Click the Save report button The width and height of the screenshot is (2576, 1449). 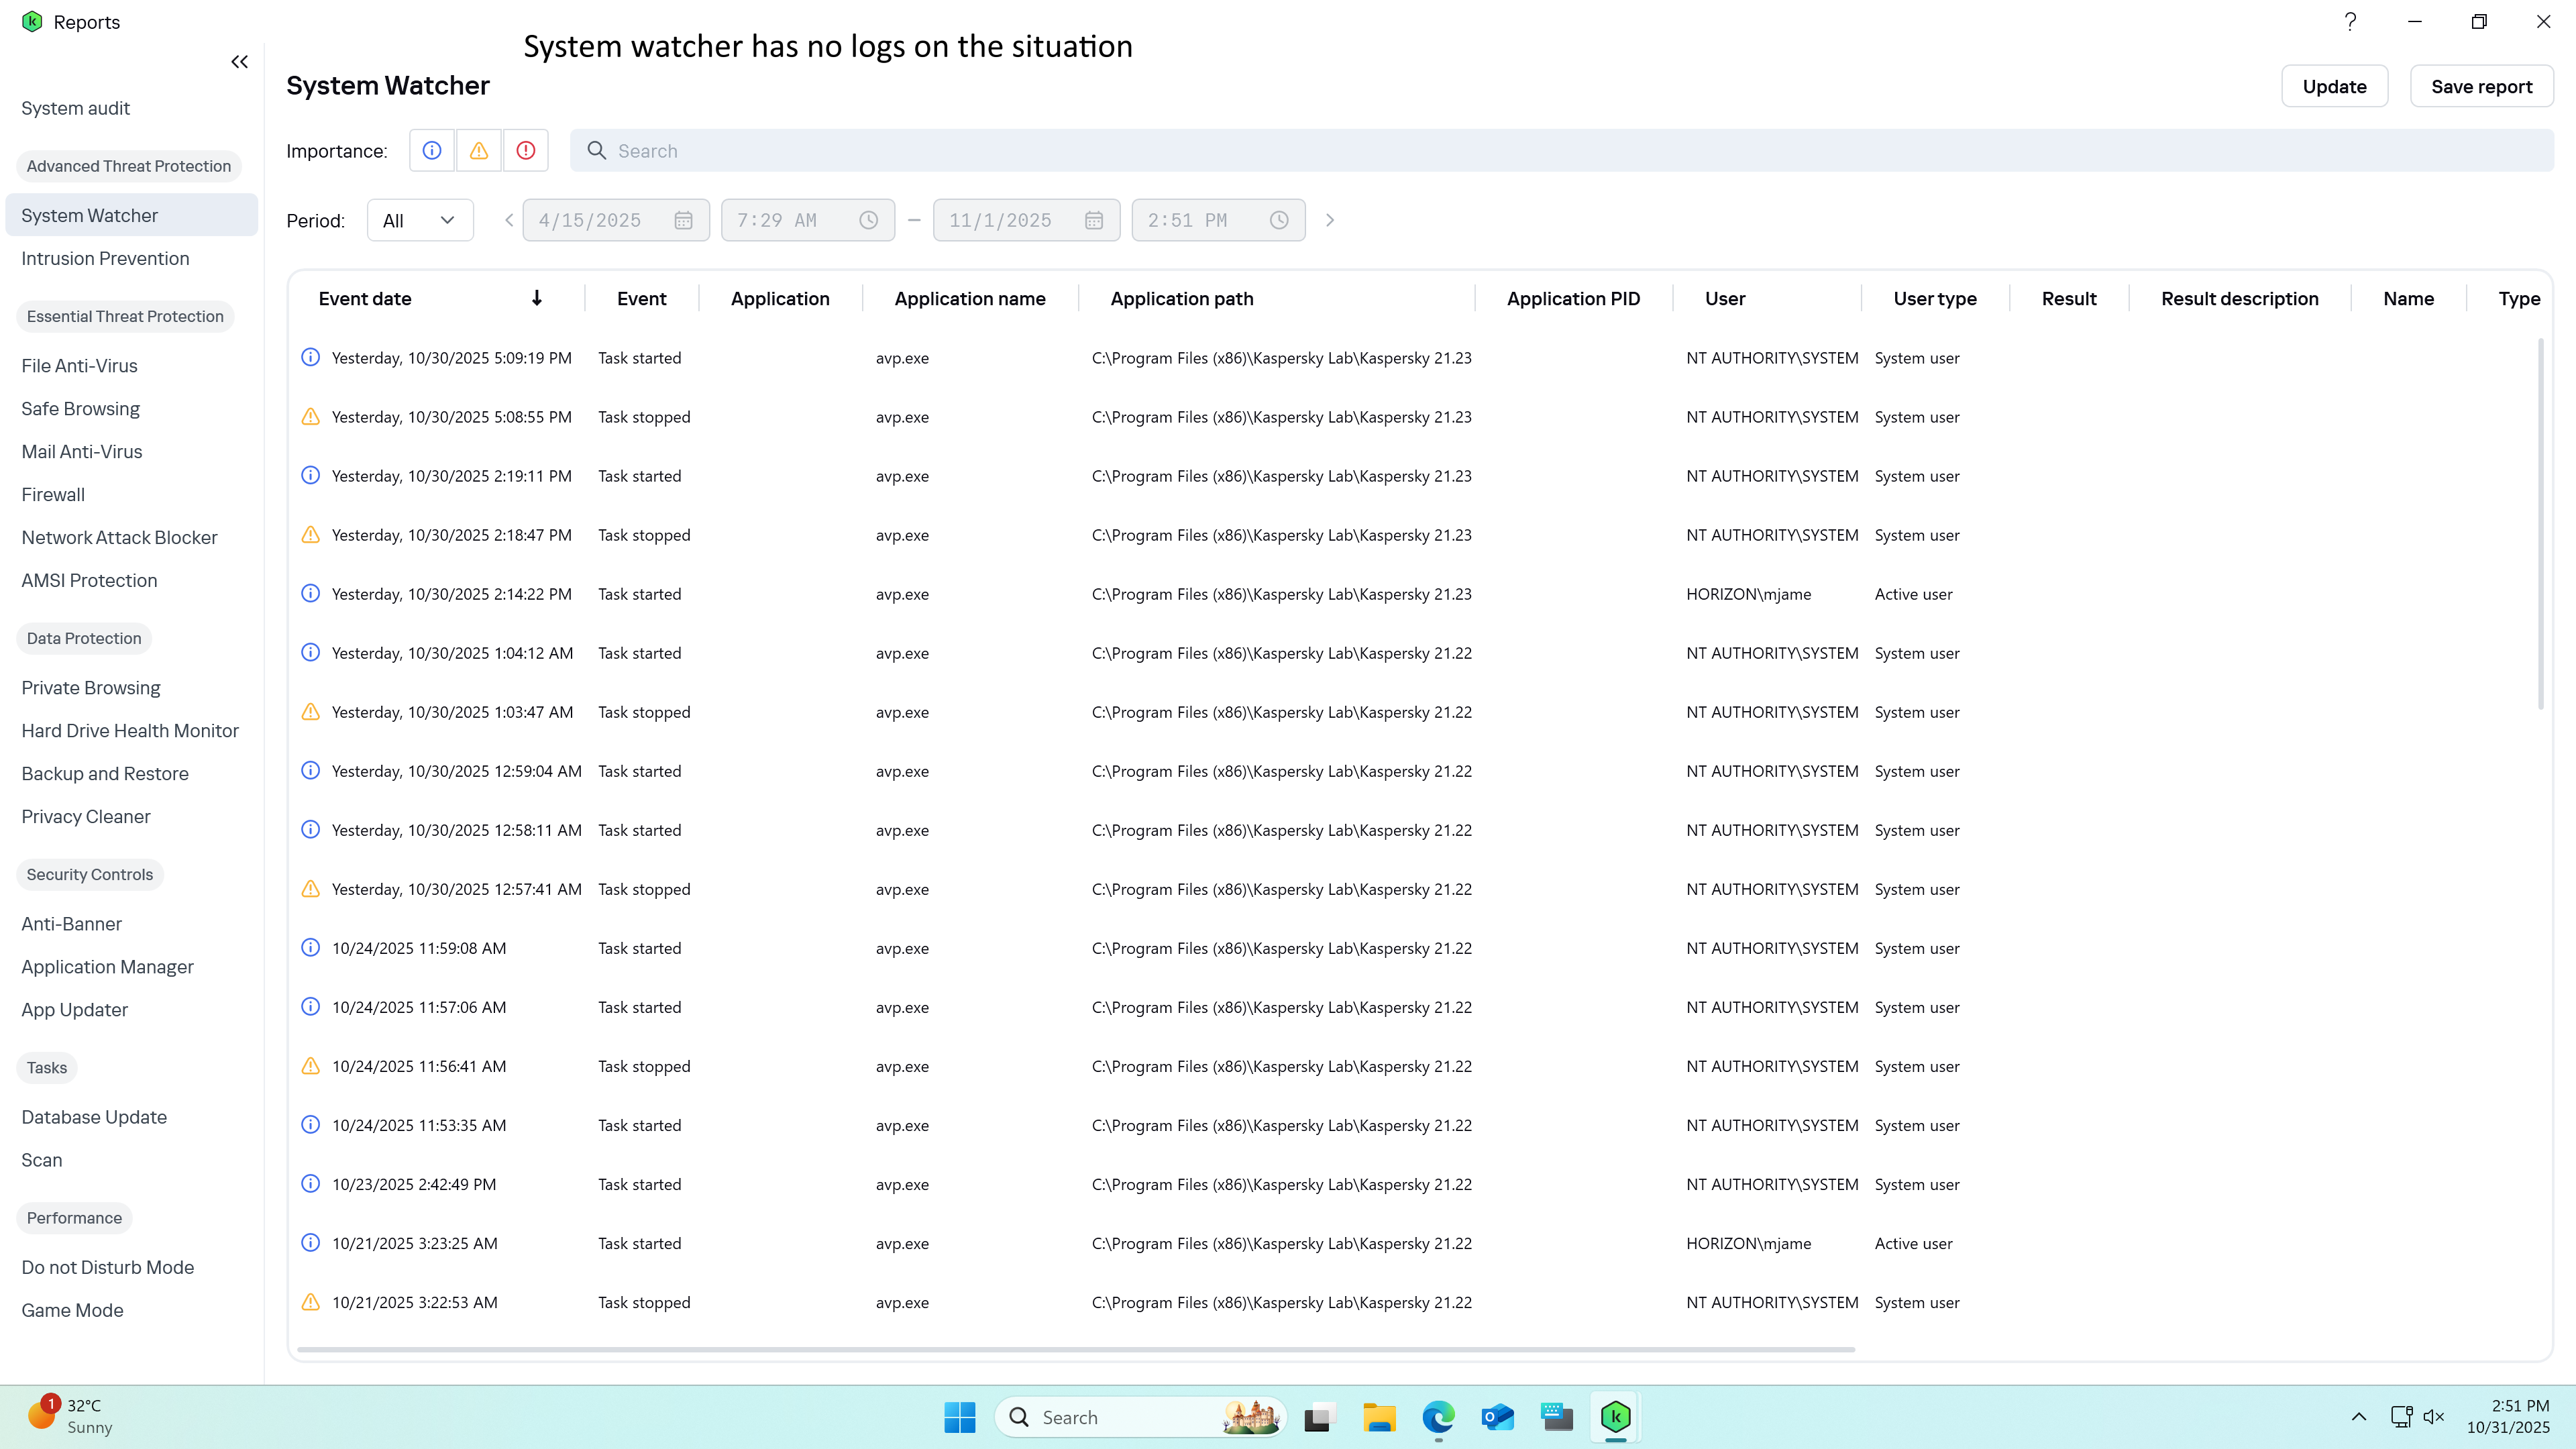[2481, 87]
